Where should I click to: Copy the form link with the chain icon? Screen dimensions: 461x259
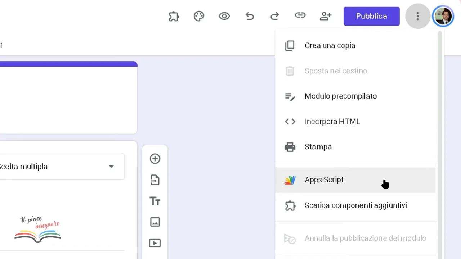click(x=300, y=15)
